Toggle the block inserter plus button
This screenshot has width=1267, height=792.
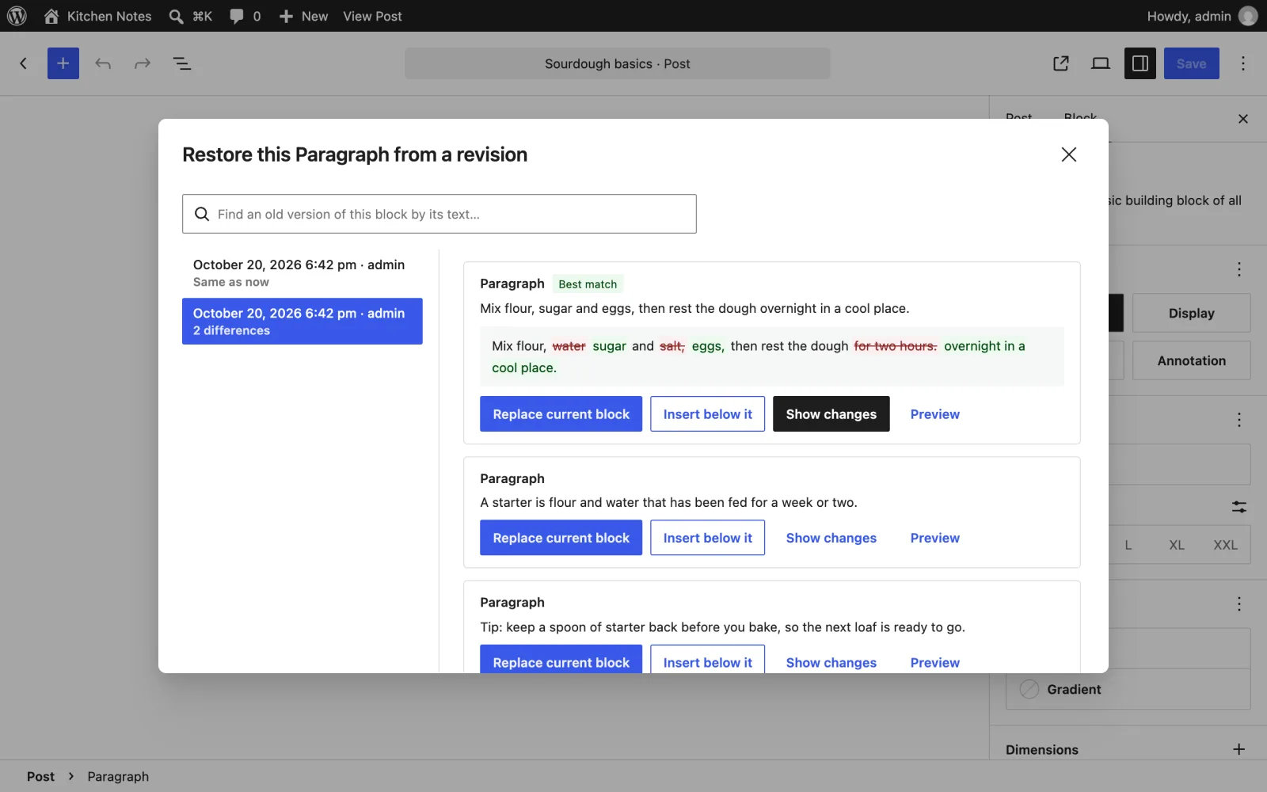(x=63, y=63)
